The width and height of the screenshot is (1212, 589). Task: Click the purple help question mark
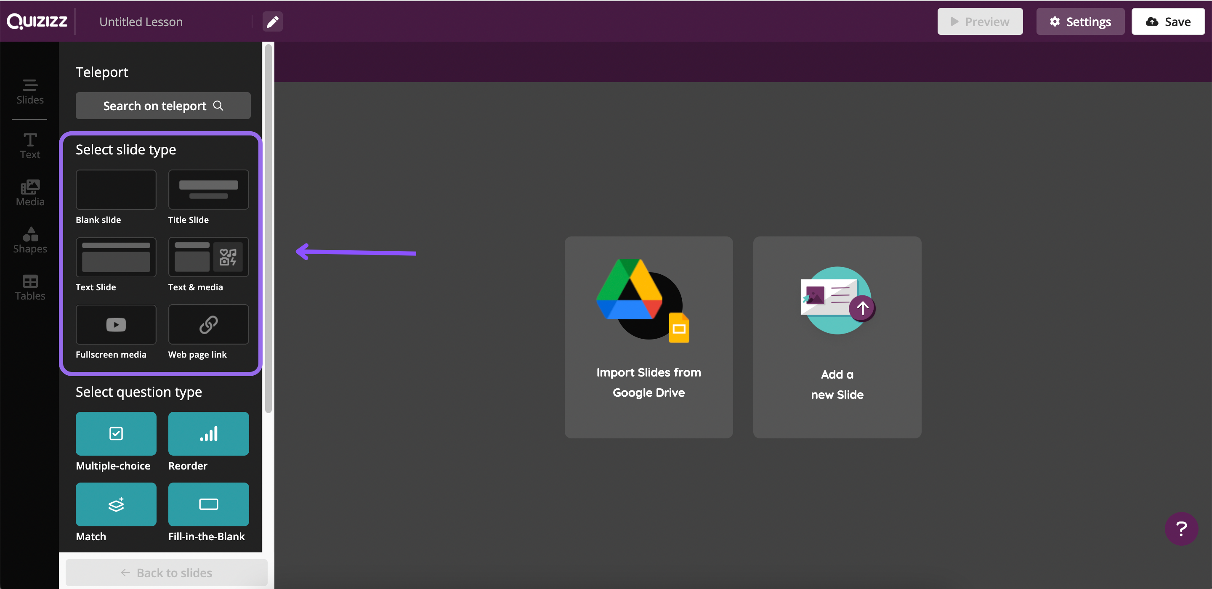tap(1180, 528)
